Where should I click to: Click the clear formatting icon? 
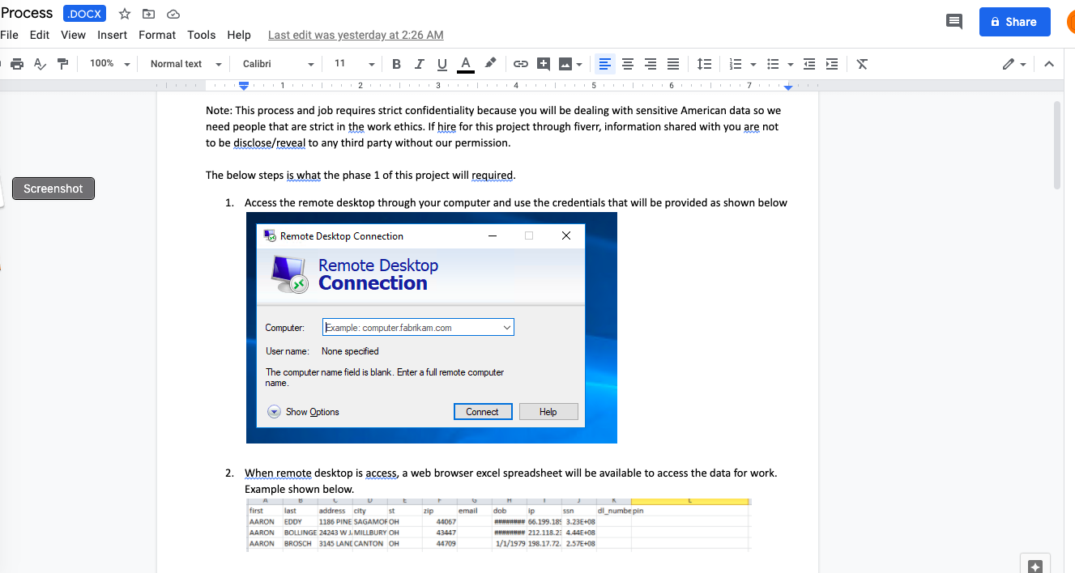click(x=862, y=64)
